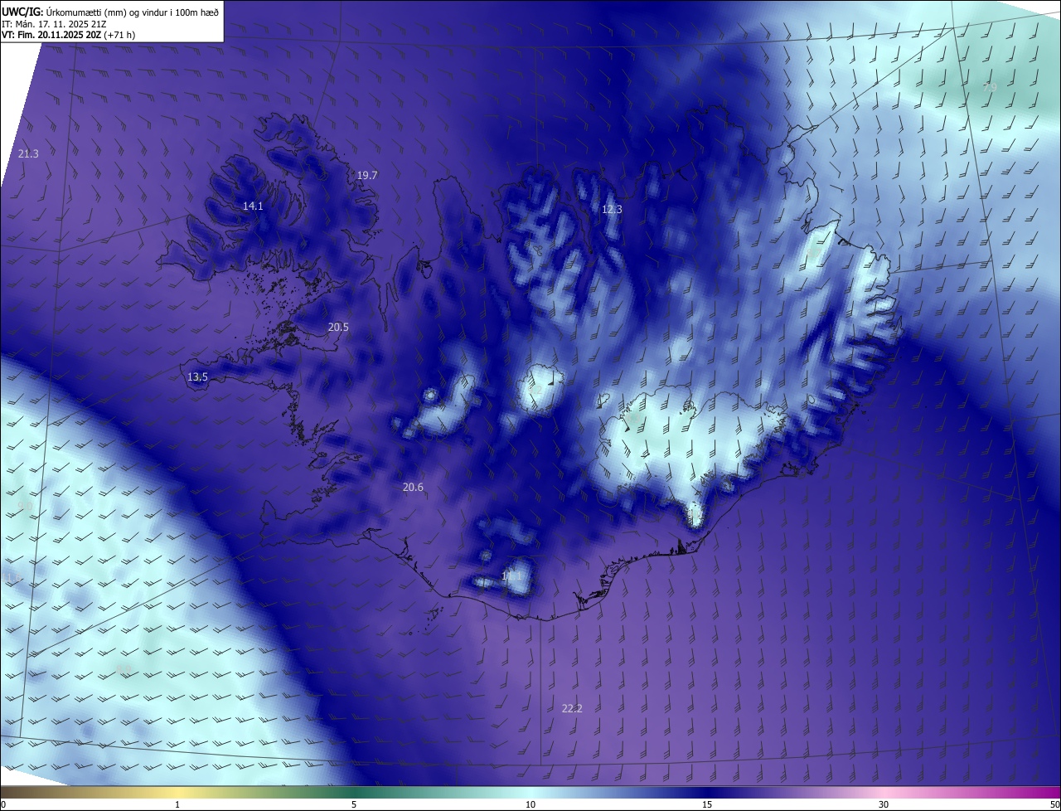This screenshot has width=1061, height=811.
Task: Click the '50' label on the color scale
Action: click(x=1054, y=805)
